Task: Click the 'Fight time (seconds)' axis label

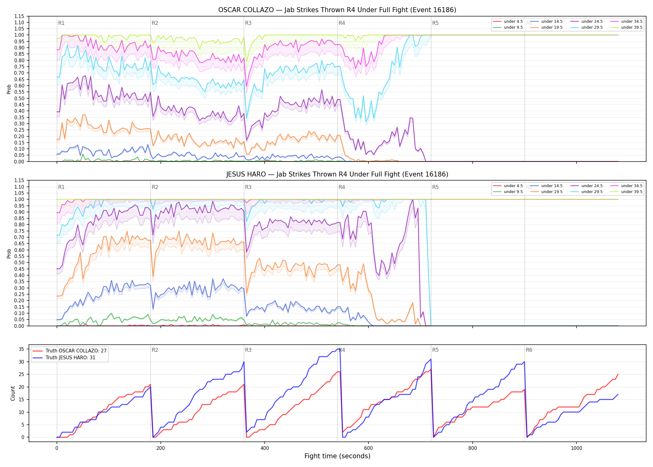Action: (337, 456)
